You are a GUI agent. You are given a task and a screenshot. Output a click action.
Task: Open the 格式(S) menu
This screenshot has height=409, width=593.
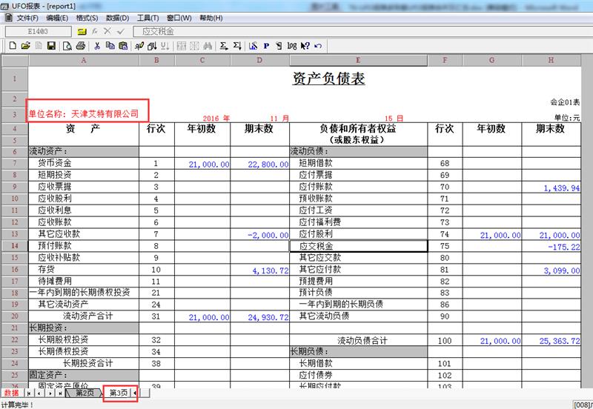pyautogui.click(x=87, y=18)
